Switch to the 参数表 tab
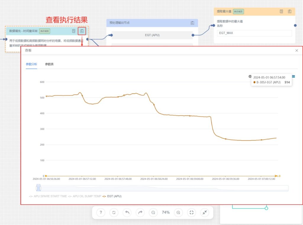This screenshot has width=303, height=225. (49, 64)
